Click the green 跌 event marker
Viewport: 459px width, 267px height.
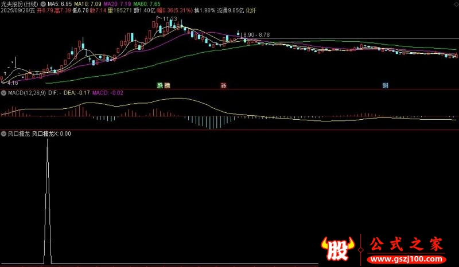pos(160,85)
